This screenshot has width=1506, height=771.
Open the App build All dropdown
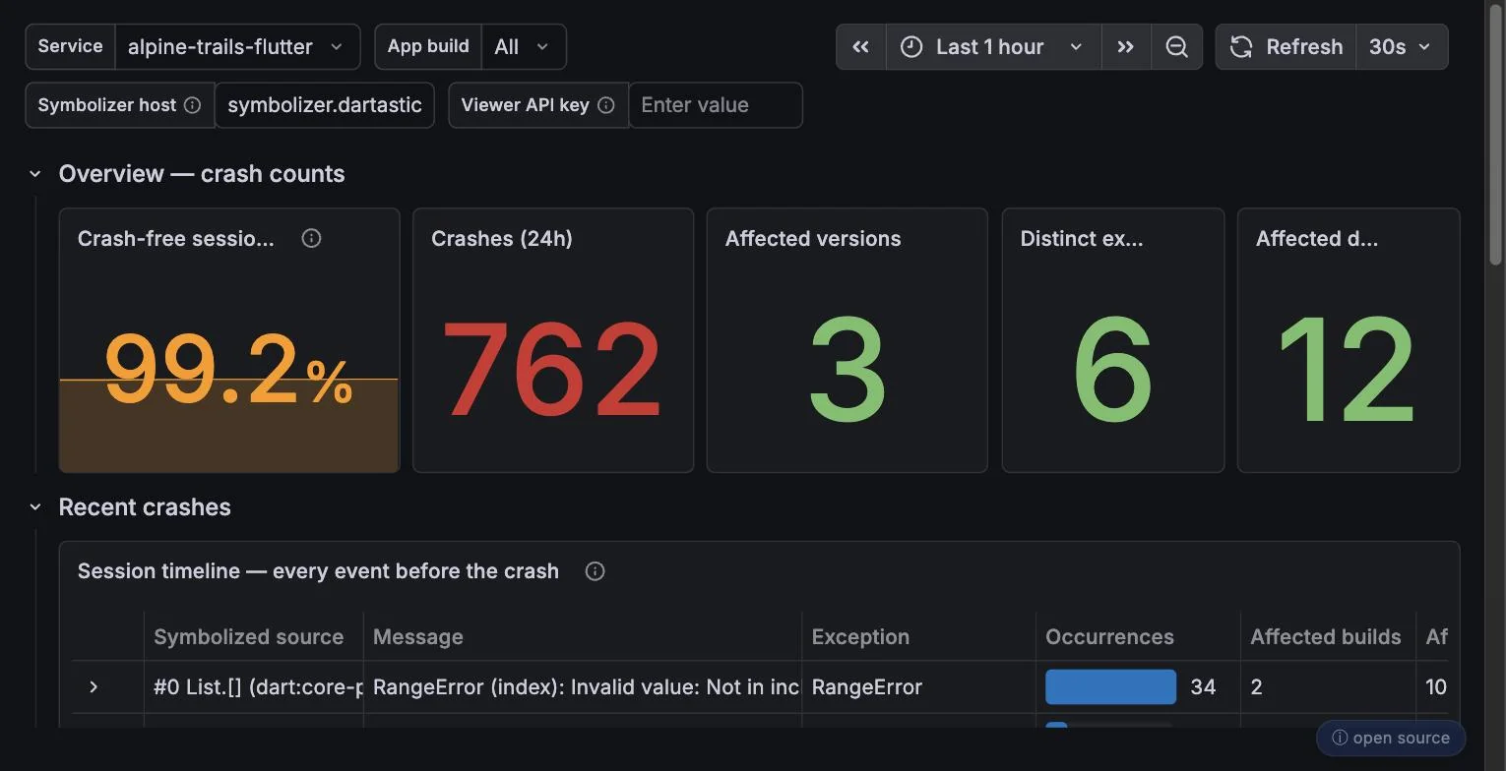click(524, 47)
